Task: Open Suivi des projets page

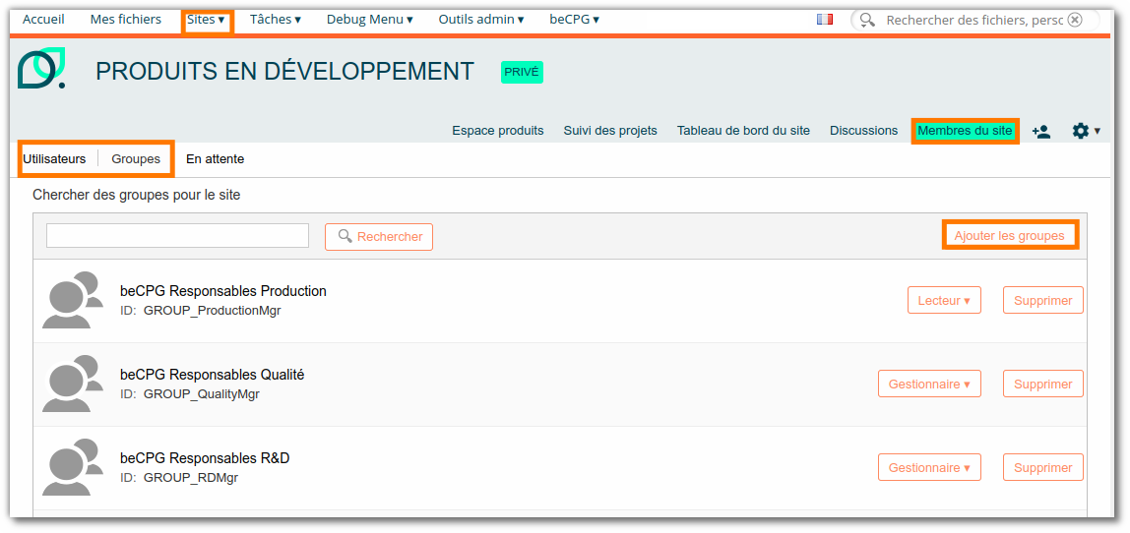Action: pyautogui.click(x=610, y=131)
